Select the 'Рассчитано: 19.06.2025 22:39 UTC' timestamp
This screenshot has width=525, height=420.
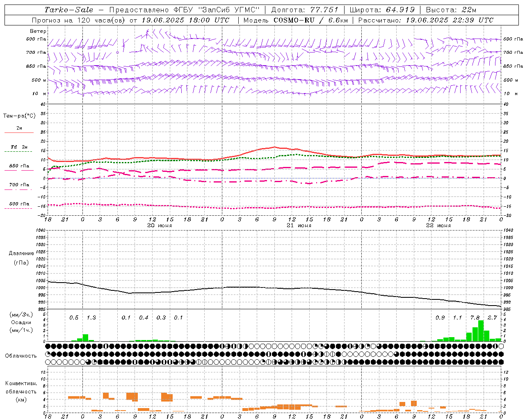(426, 20)
